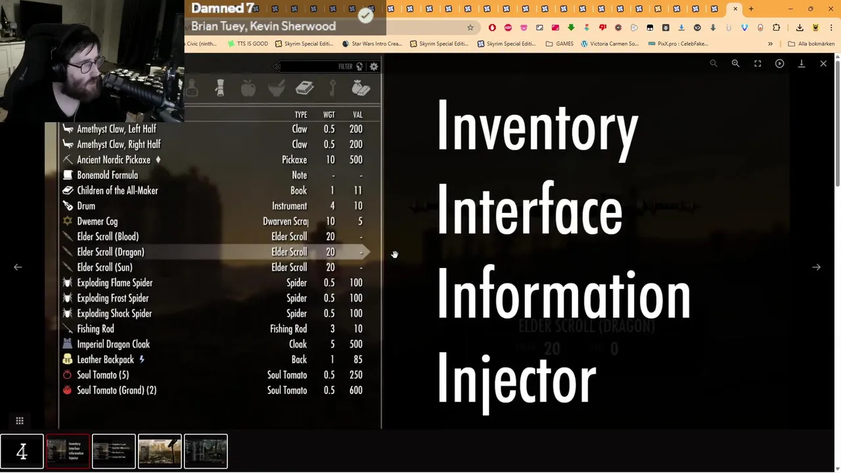
Task: Toggle the thumbnail grid icon
Action: 20,421
